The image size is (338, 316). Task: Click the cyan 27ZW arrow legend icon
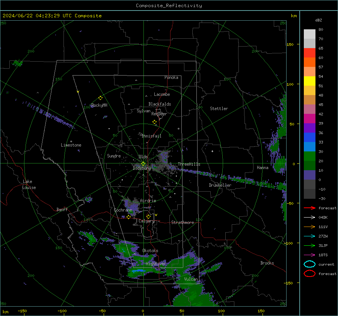click(x=309, y=236)
